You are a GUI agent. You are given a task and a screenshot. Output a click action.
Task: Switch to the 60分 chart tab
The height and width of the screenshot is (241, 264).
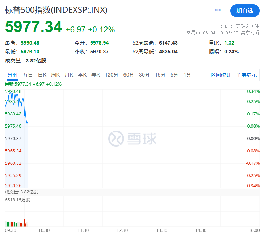[129, 75]
